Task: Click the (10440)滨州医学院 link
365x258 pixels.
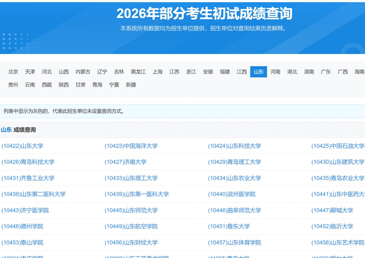Action: (232, 194)
